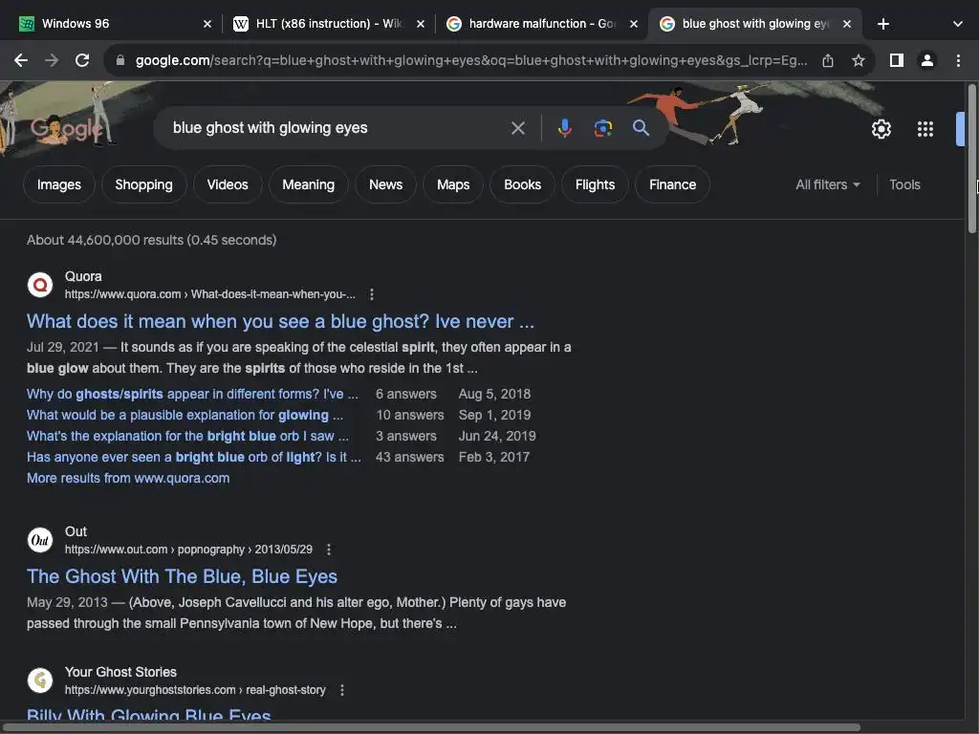This screenshot has width=979, height=734.
Task: Open the browser side panel
Action: coord(897,60)
